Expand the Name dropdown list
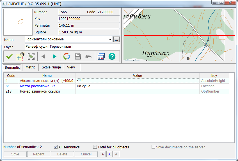Screen dimensions: 238x161 pyautogui.click(x=110, y=40)
